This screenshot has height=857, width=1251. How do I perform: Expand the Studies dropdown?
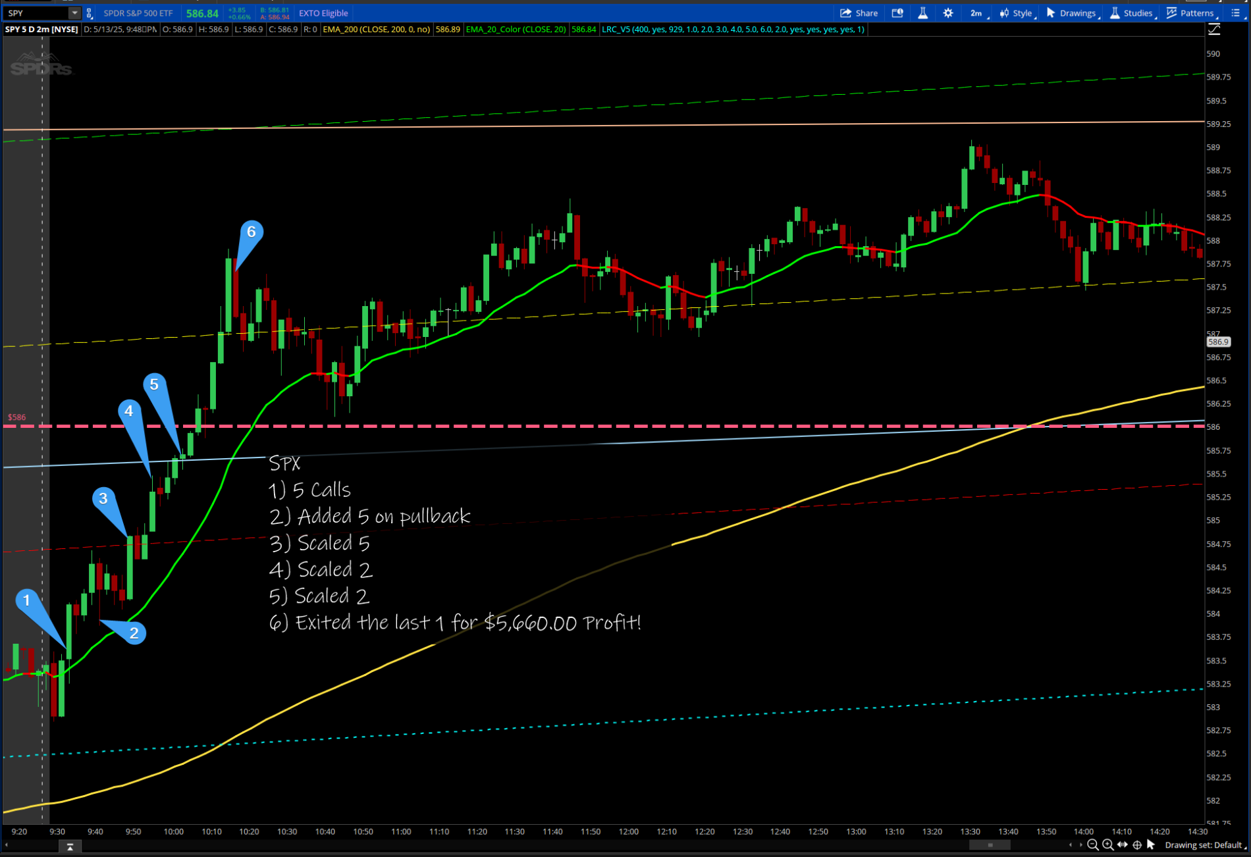pyautogui.click(x=1132, y=13)
